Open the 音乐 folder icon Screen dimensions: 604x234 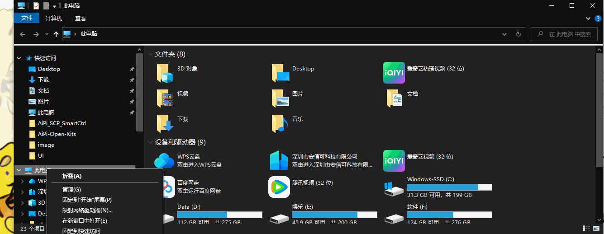pos(281,123)
